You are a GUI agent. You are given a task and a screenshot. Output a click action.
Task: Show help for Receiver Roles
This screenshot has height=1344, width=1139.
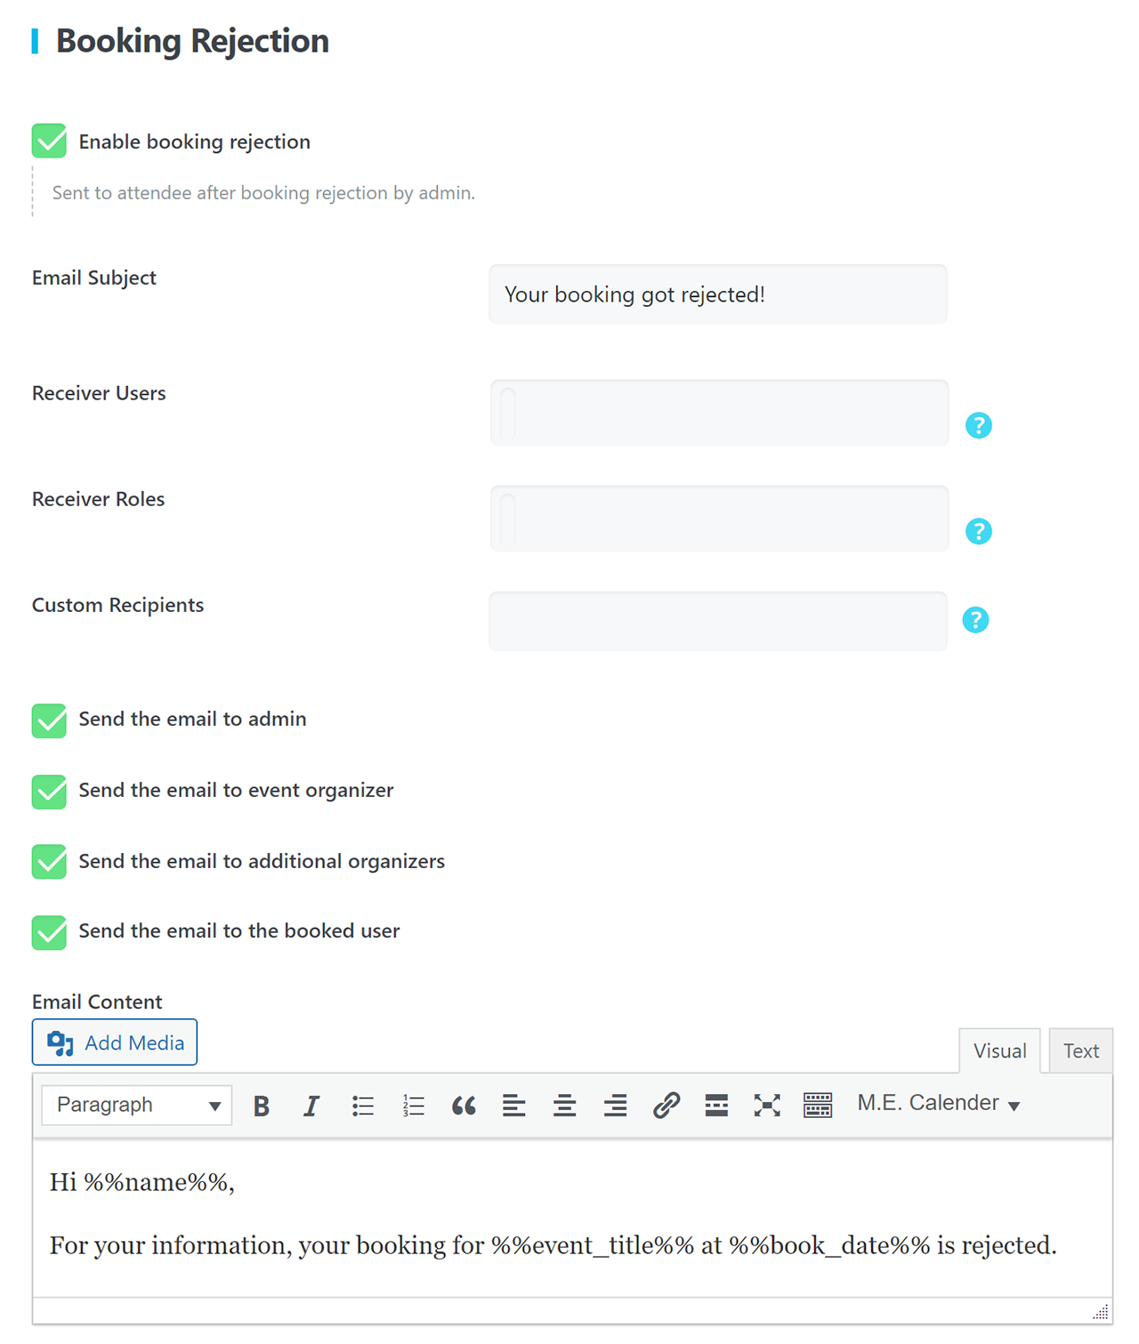point(979,531)
